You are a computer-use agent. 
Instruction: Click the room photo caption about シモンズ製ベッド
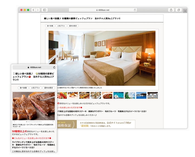79,88
